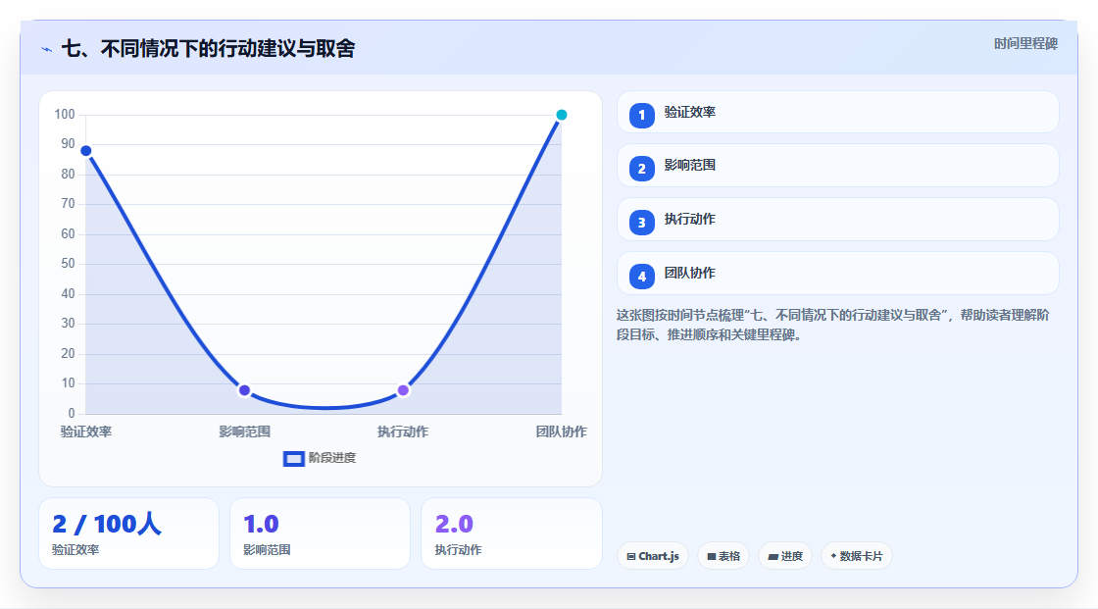
Task: Click the 验证效率 x-axis label
Action: click(86, 431)
